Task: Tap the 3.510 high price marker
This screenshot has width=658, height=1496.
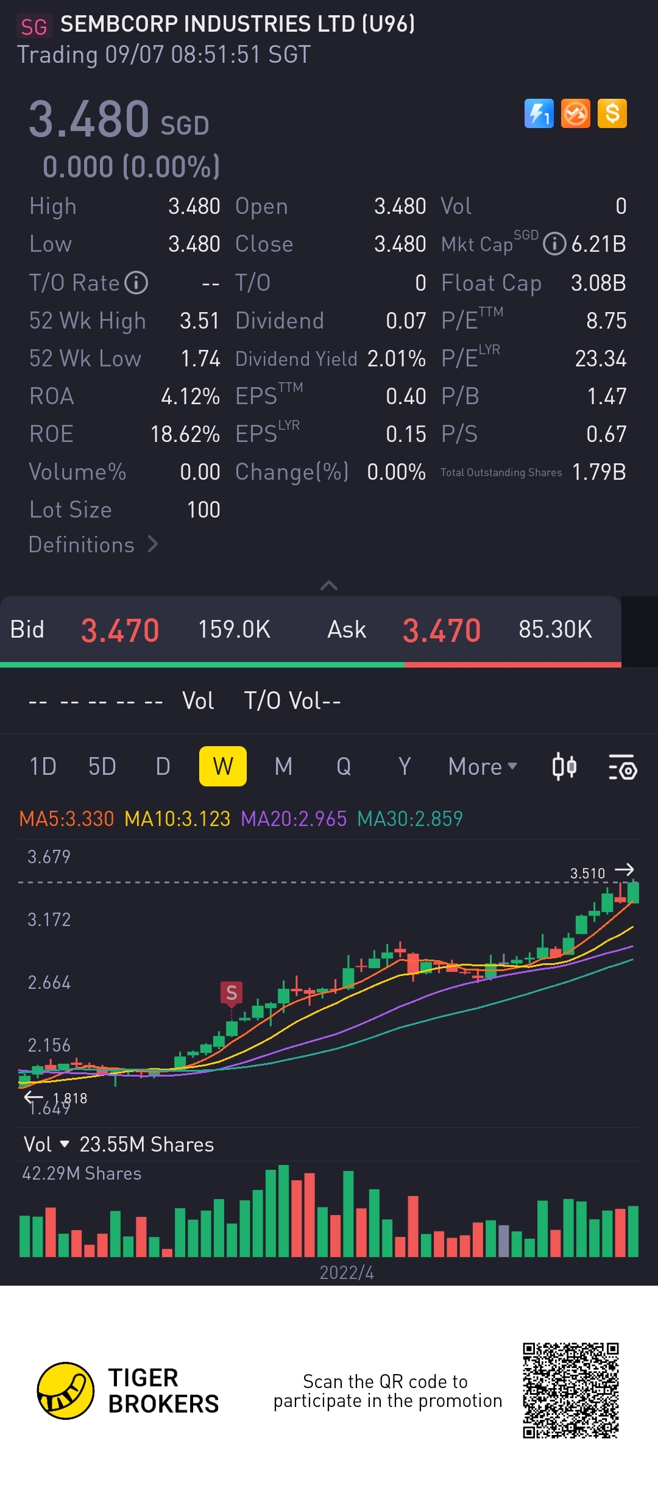Action: click(587, 873)
